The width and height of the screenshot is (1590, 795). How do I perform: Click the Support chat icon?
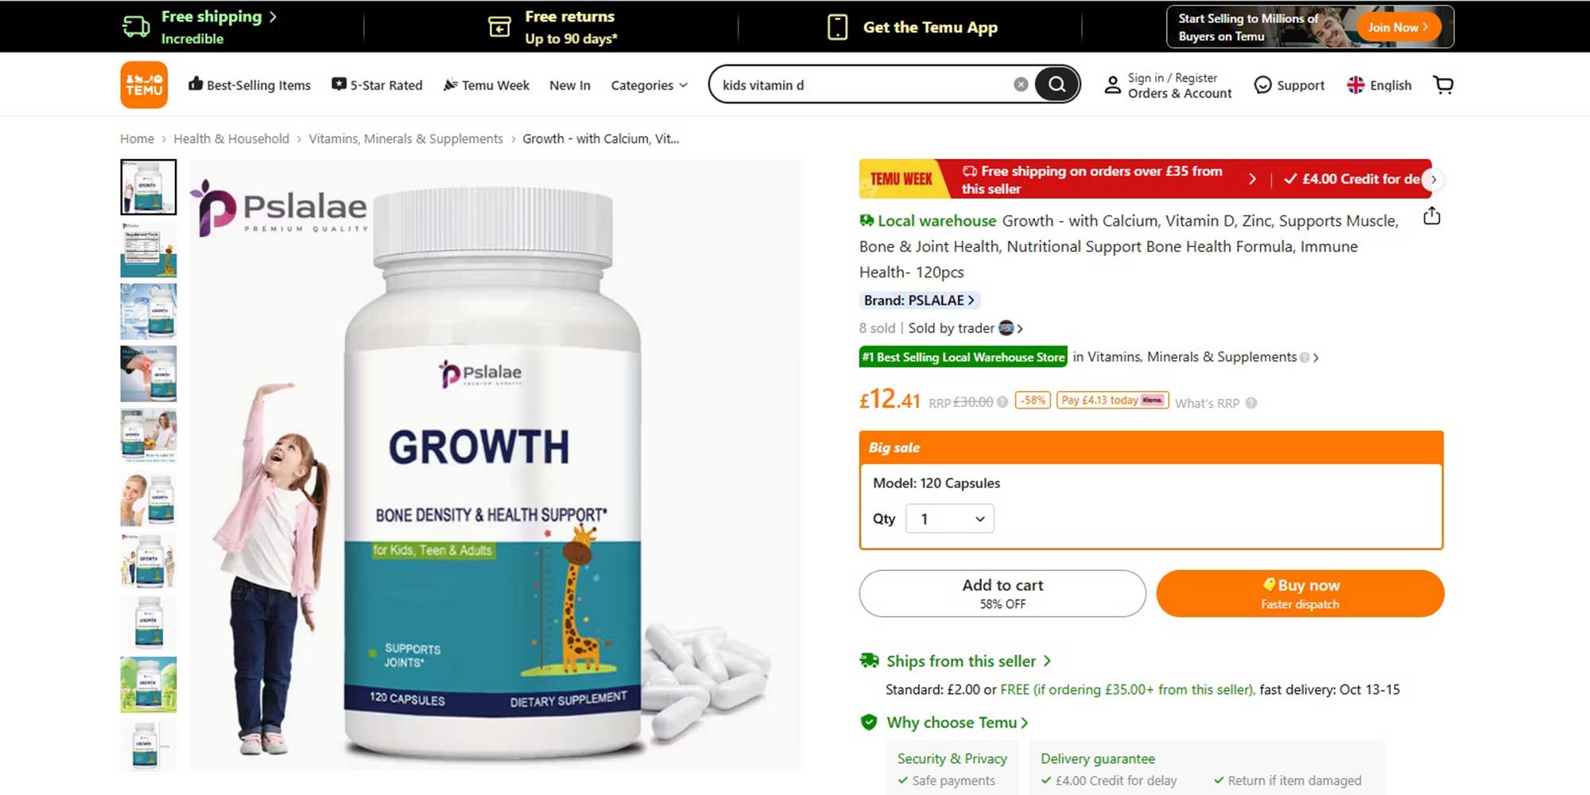coord(1262,85)
